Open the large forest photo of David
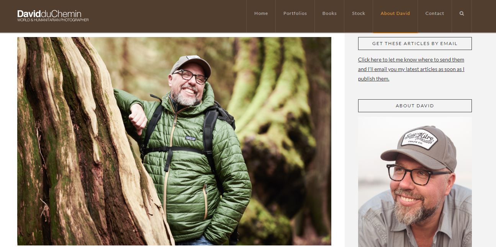 (x=174, y=141)
